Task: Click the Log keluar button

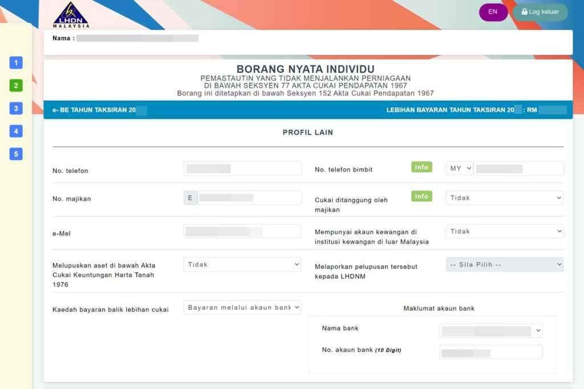Action: coord(540,12)
